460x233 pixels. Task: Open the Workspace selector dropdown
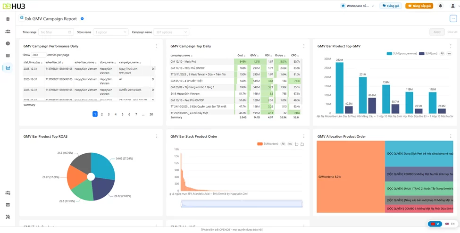point(358,6)
